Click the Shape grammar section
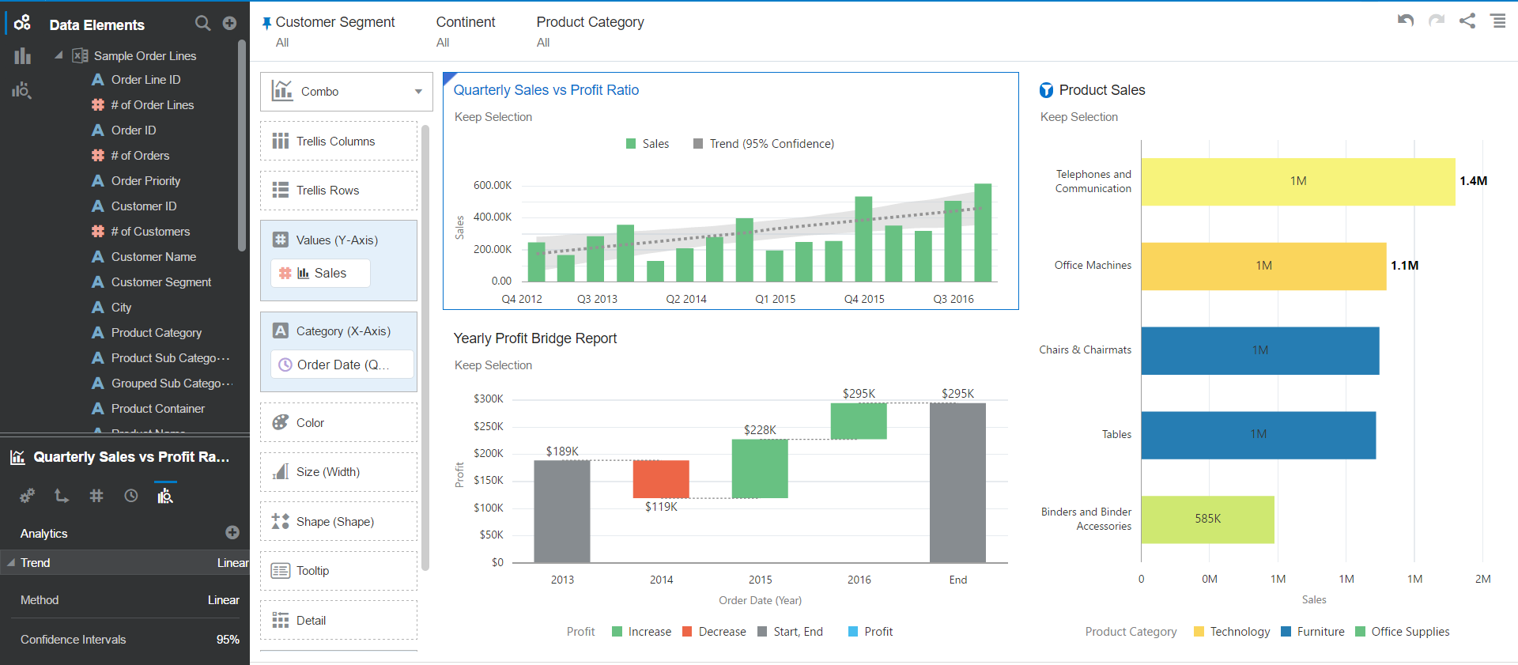 pyautogui.click(x=338, y=522)
